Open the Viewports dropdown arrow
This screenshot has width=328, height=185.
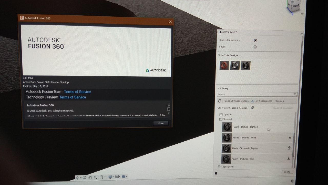126,176
